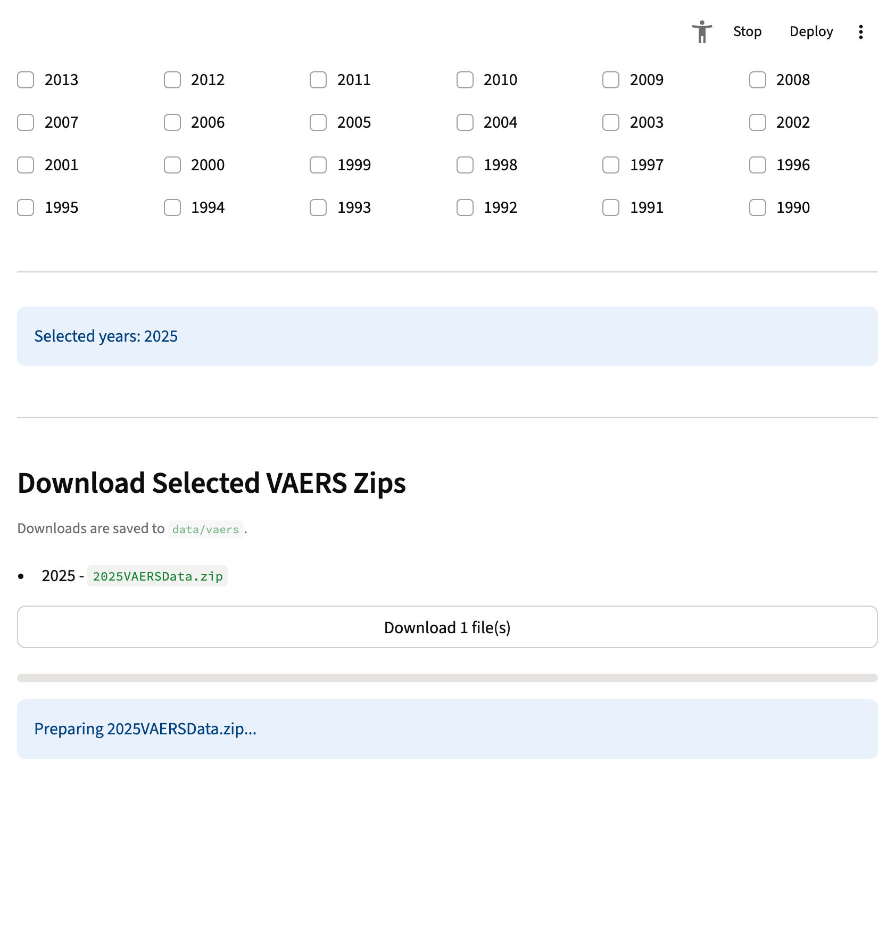Enable the 2003 checkbox
This screenshot has height=927, width=895.
[611, 122]
